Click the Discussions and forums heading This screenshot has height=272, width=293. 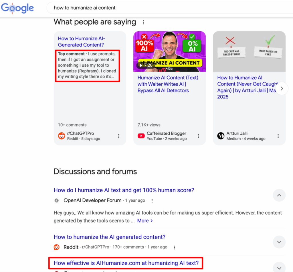click(x=95, y=172)
